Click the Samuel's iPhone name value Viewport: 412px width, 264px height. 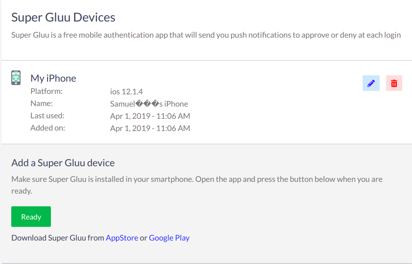(x=149, y=104)
